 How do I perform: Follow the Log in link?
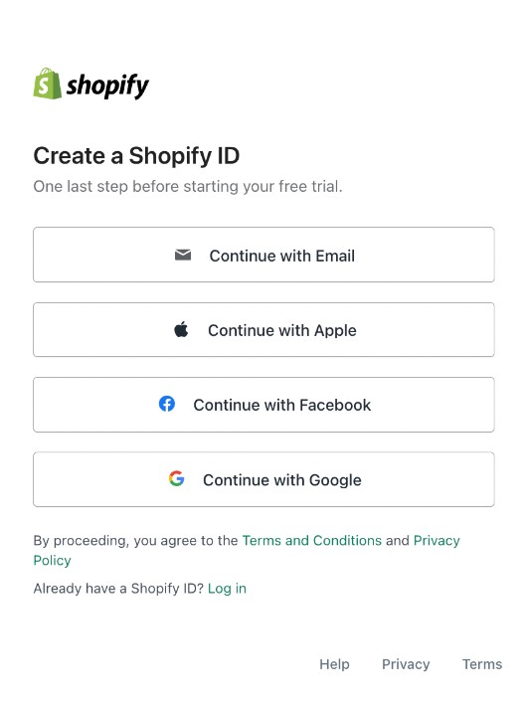(228, 589)
